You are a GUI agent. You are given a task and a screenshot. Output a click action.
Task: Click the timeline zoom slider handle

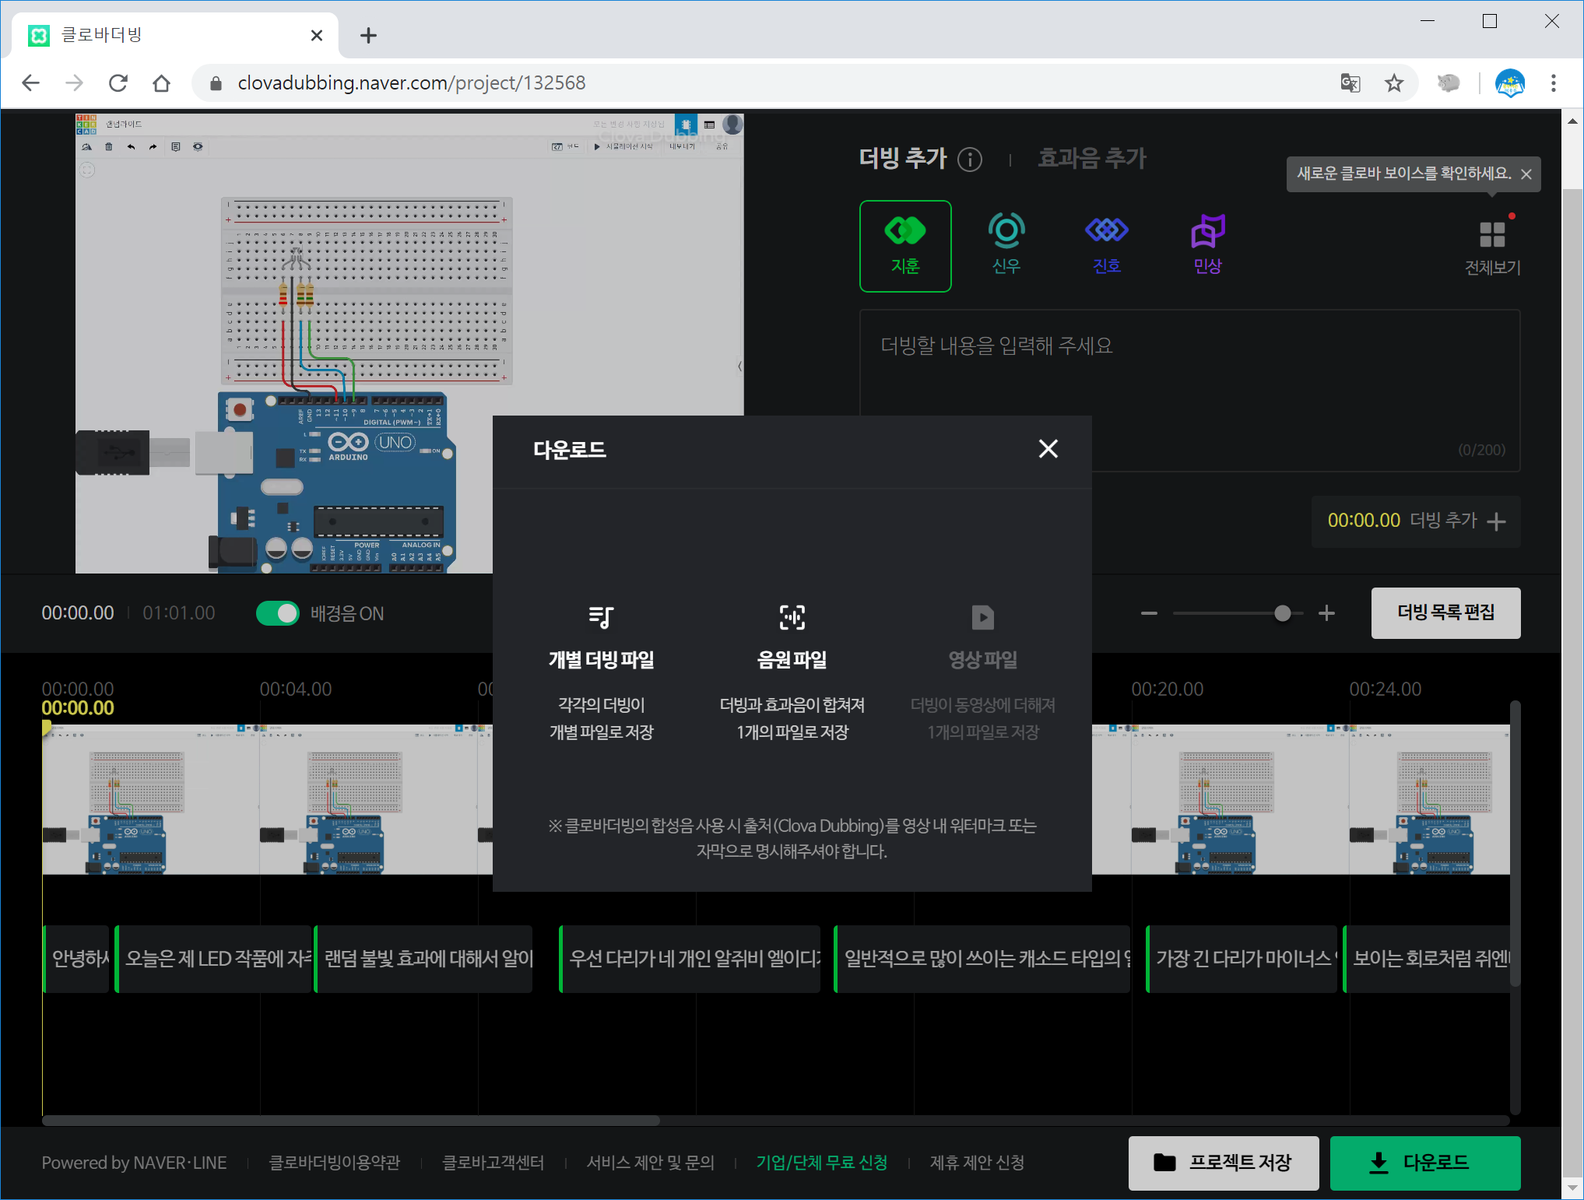pos(1282,614)
